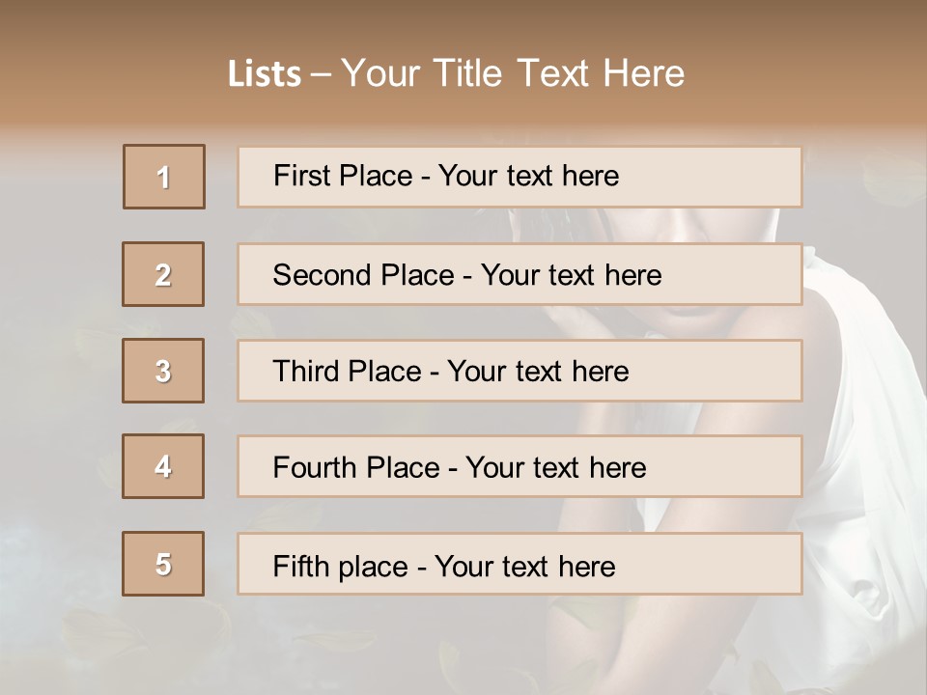Click the bold word 'Lists' in title
The width and height of the screenshot is (927, 695).
click(265, 73)
